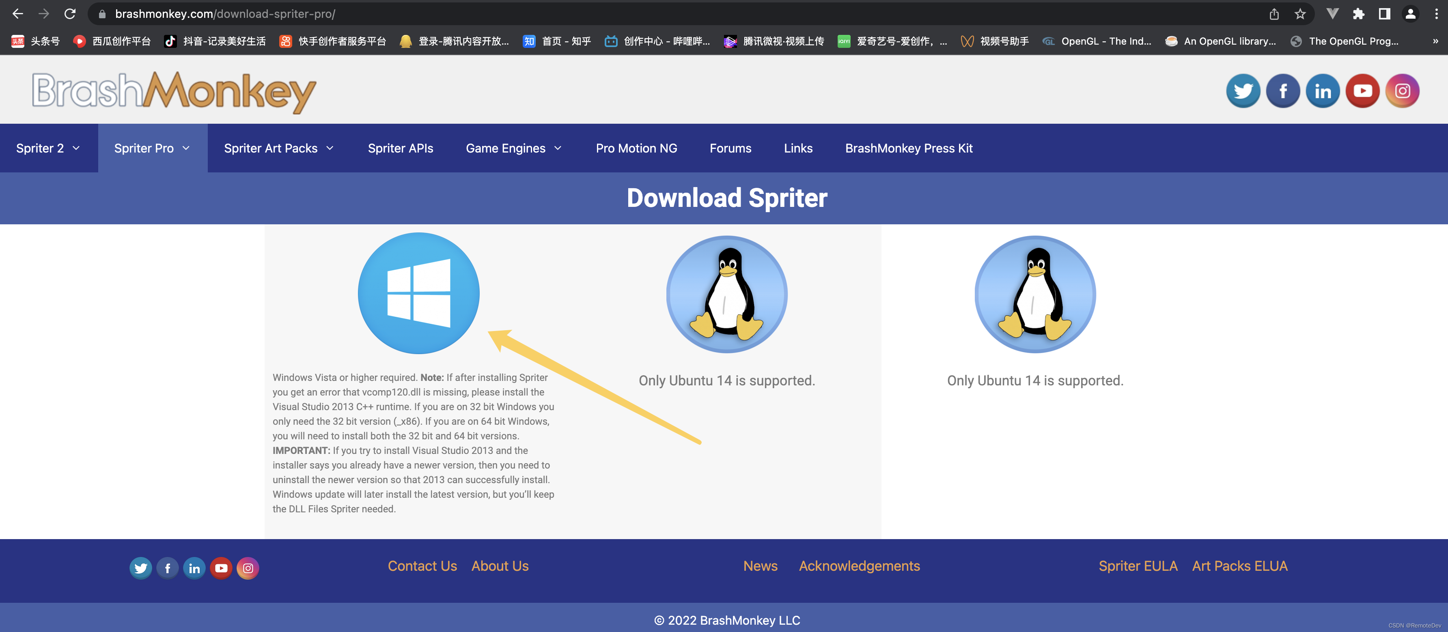Click the share page icon in address bar
This screenshot has width=1448, height=632.
click(1274, 14)
